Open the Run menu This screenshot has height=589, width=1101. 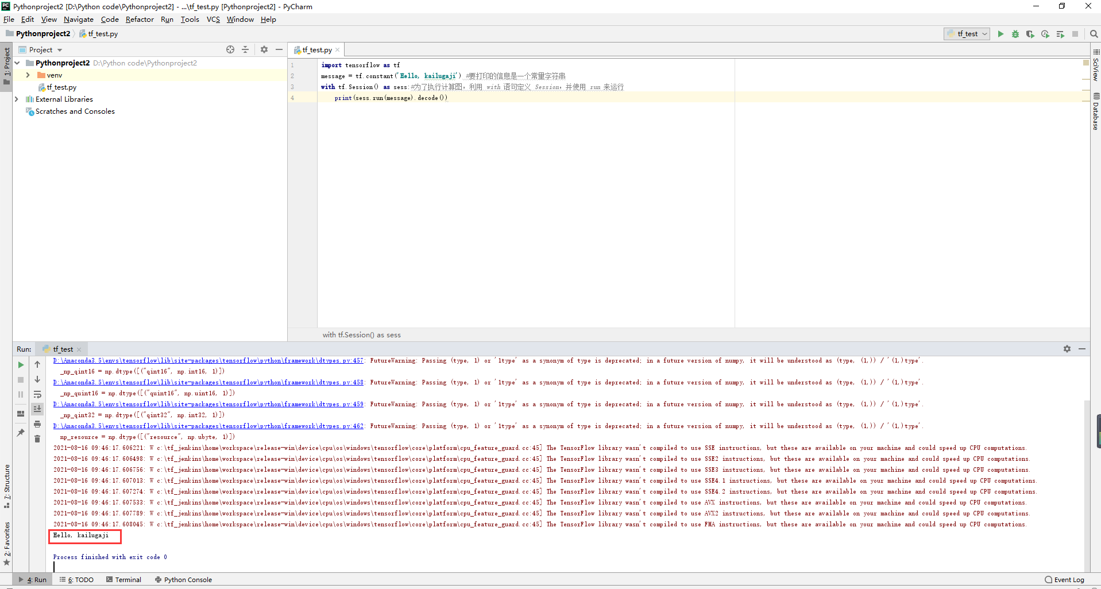[x=167, y=19]
